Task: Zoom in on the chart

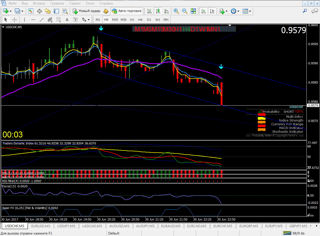Action: [176, 11]
